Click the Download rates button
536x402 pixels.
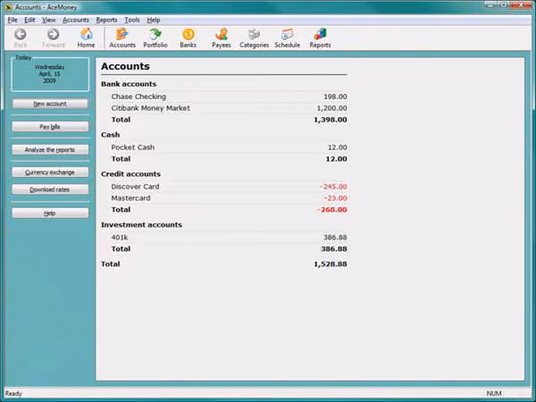(50, 189)
